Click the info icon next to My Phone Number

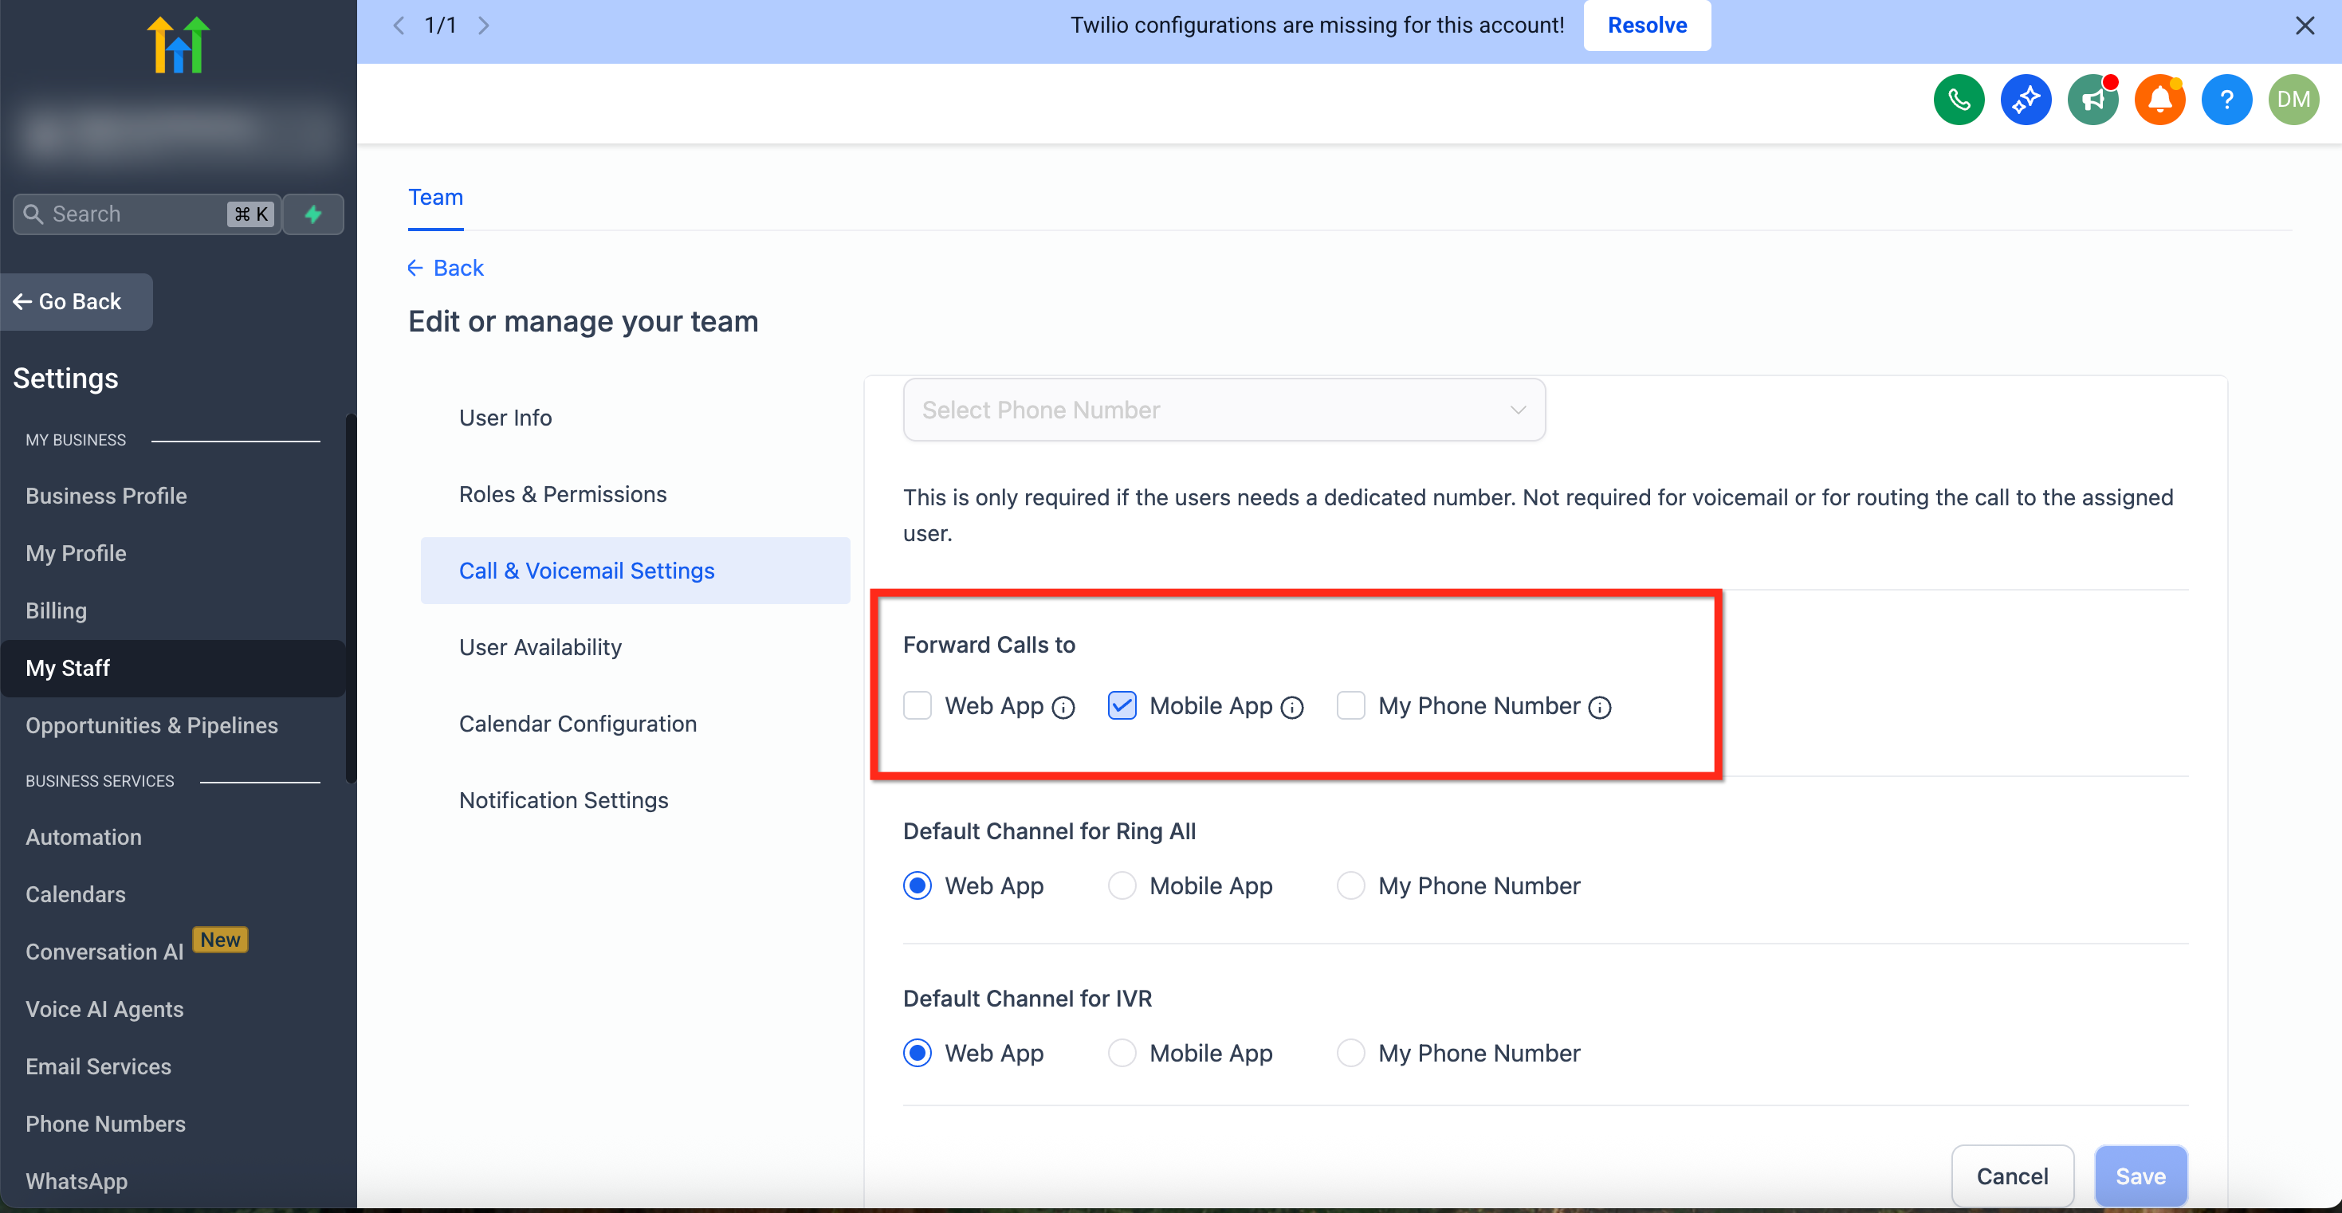[x=1599, y=708]
